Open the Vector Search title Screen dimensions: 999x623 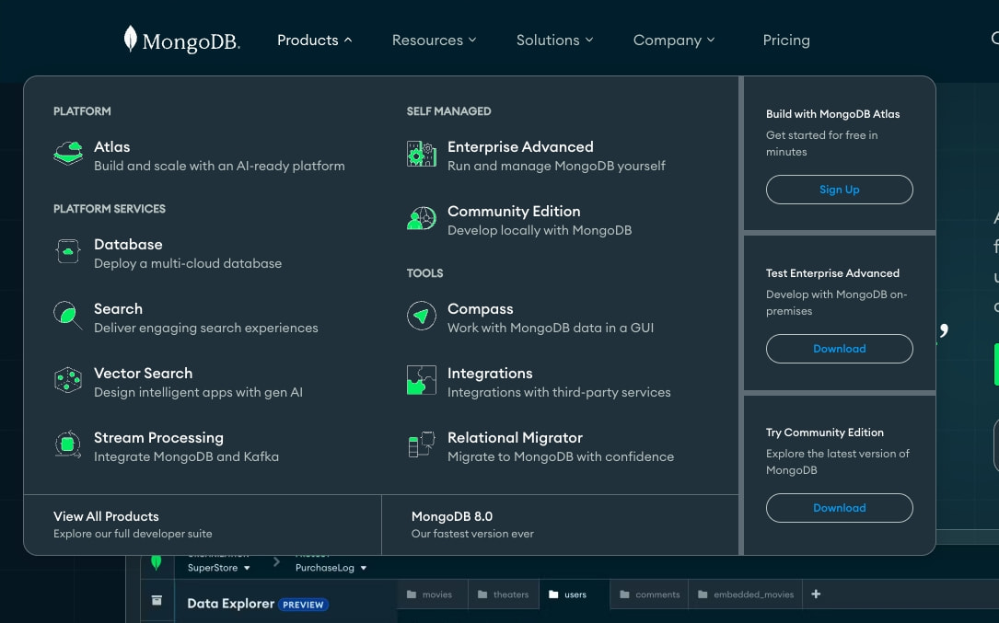[x=144, y=374]
